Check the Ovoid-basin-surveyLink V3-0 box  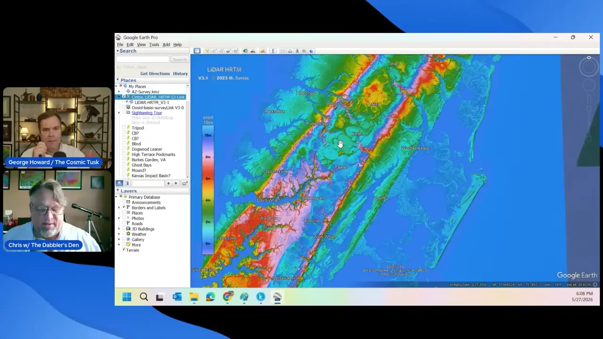pyautogui.click(x=124, y=108)
